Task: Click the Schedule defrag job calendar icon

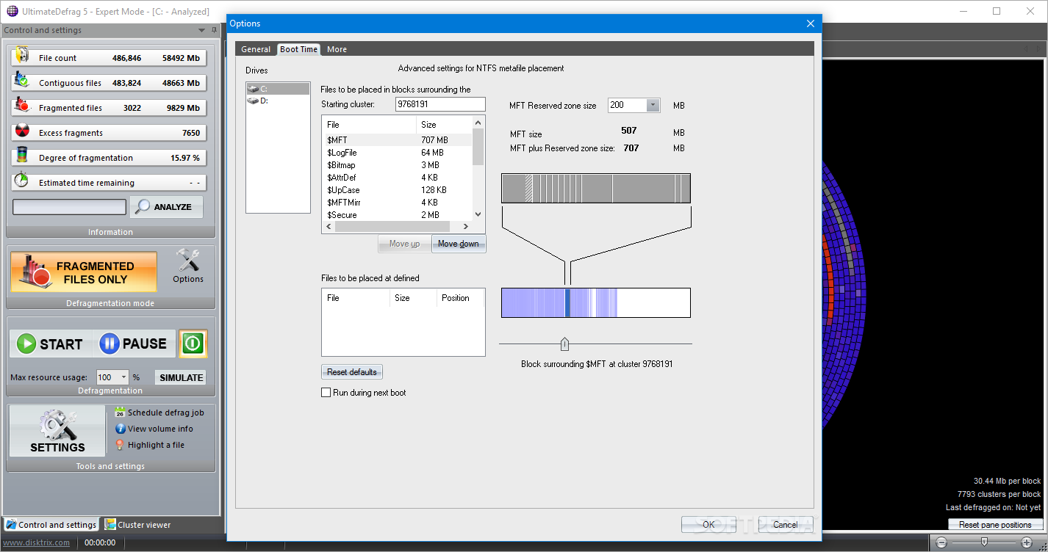Action: coord(120,413)
